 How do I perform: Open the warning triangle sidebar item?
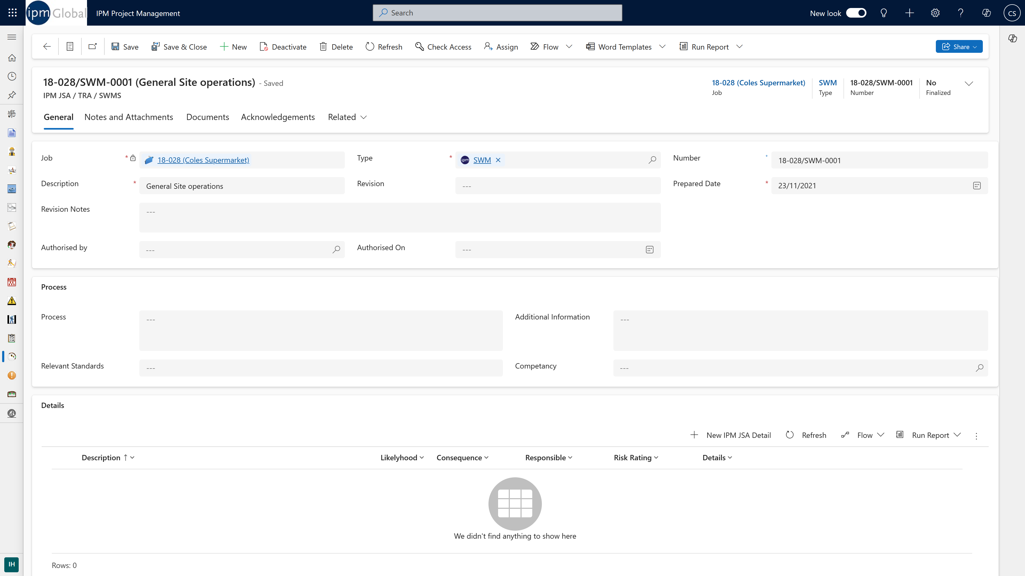[x=12, y=301]
